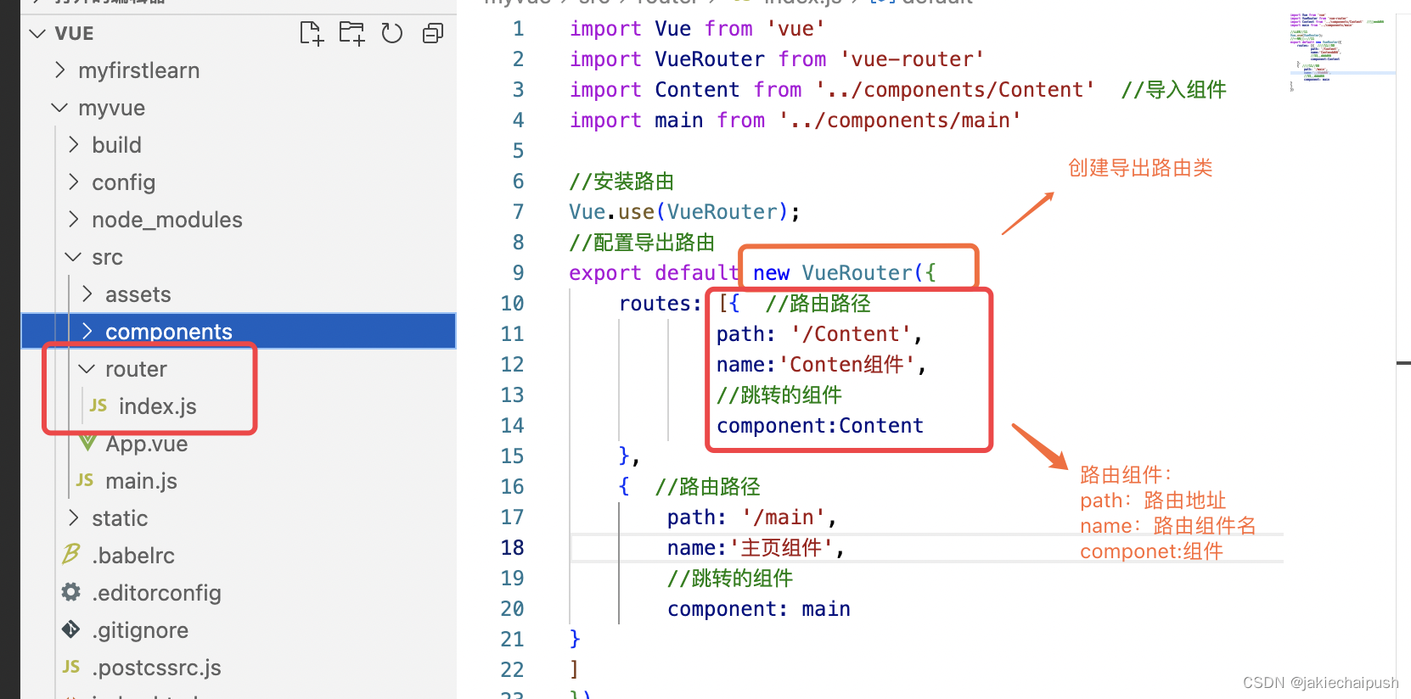The height and width of the screenshot is (699, 1411).
Task: Click the '//配置导出路由' comment on line 8
Action: [642, 242]
